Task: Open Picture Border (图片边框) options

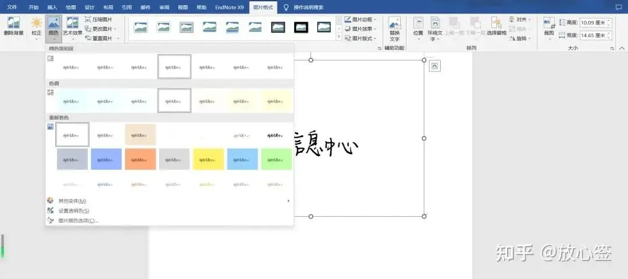Action: (361, 19)
